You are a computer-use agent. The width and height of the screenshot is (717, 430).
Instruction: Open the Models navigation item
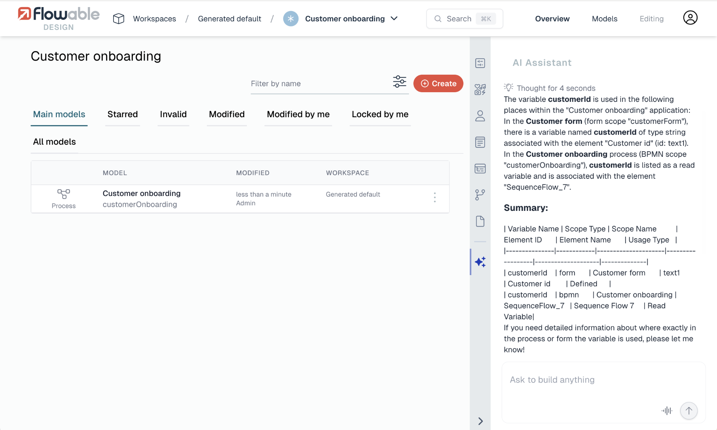604,19
